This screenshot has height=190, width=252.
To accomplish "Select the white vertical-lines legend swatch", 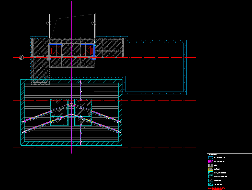I will pyautogui.click(x=211, y=165).
